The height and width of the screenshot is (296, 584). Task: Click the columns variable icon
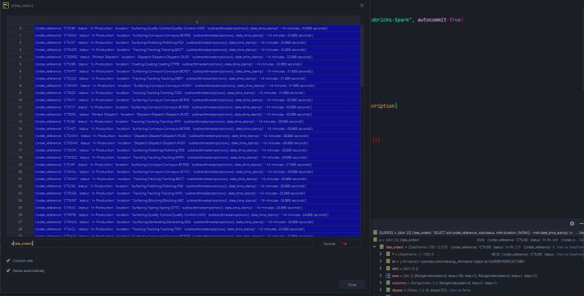[x=388, y=283]
